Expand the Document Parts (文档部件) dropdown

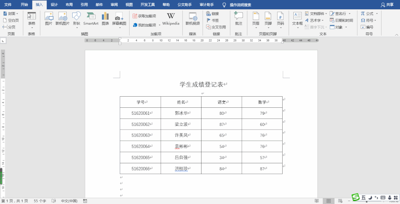pos(326,14)
